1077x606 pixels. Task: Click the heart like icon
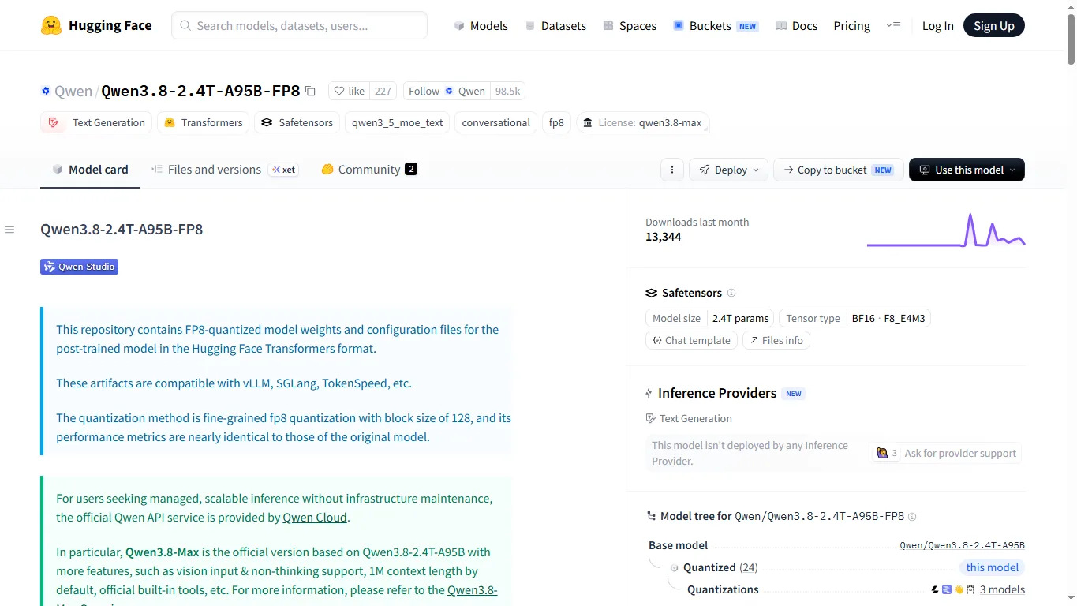click(339, 92)
